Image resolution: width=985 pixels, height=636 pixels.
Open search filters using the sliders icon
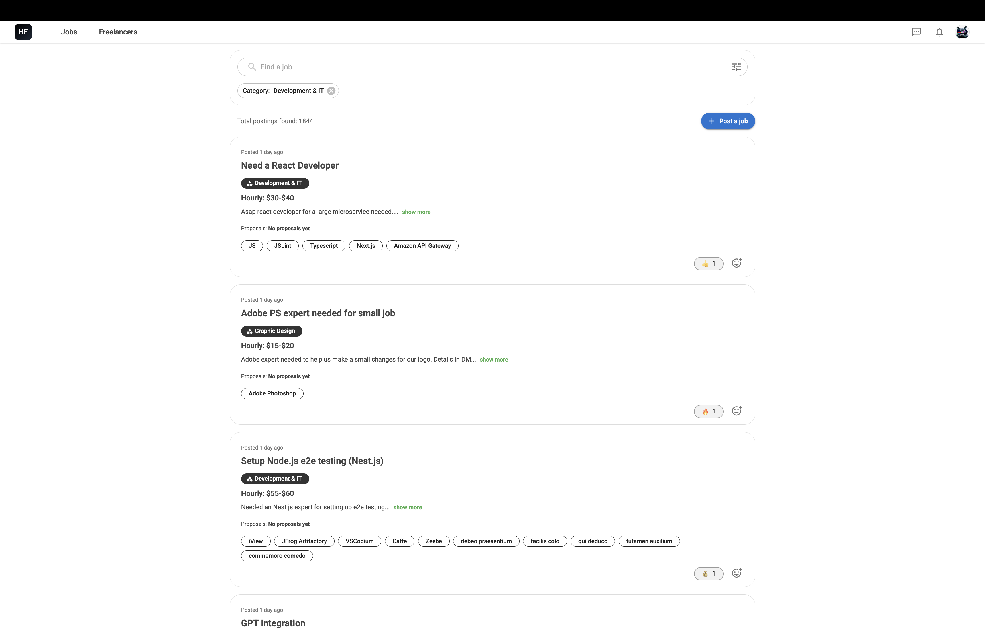pyautogui.click(x=736, y=67)
